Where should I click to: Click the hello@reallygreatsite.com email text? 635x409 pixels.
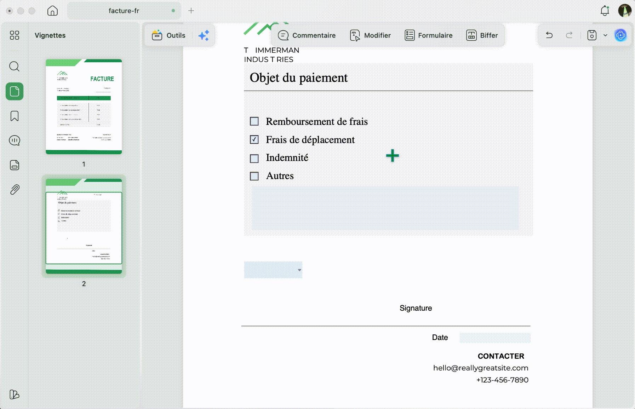point(481,368)
